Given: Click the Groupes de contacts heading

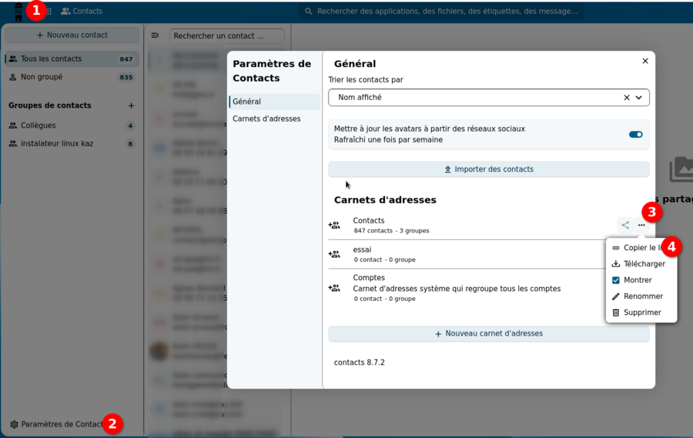Looking at the screenshot, I should point(49,105).
